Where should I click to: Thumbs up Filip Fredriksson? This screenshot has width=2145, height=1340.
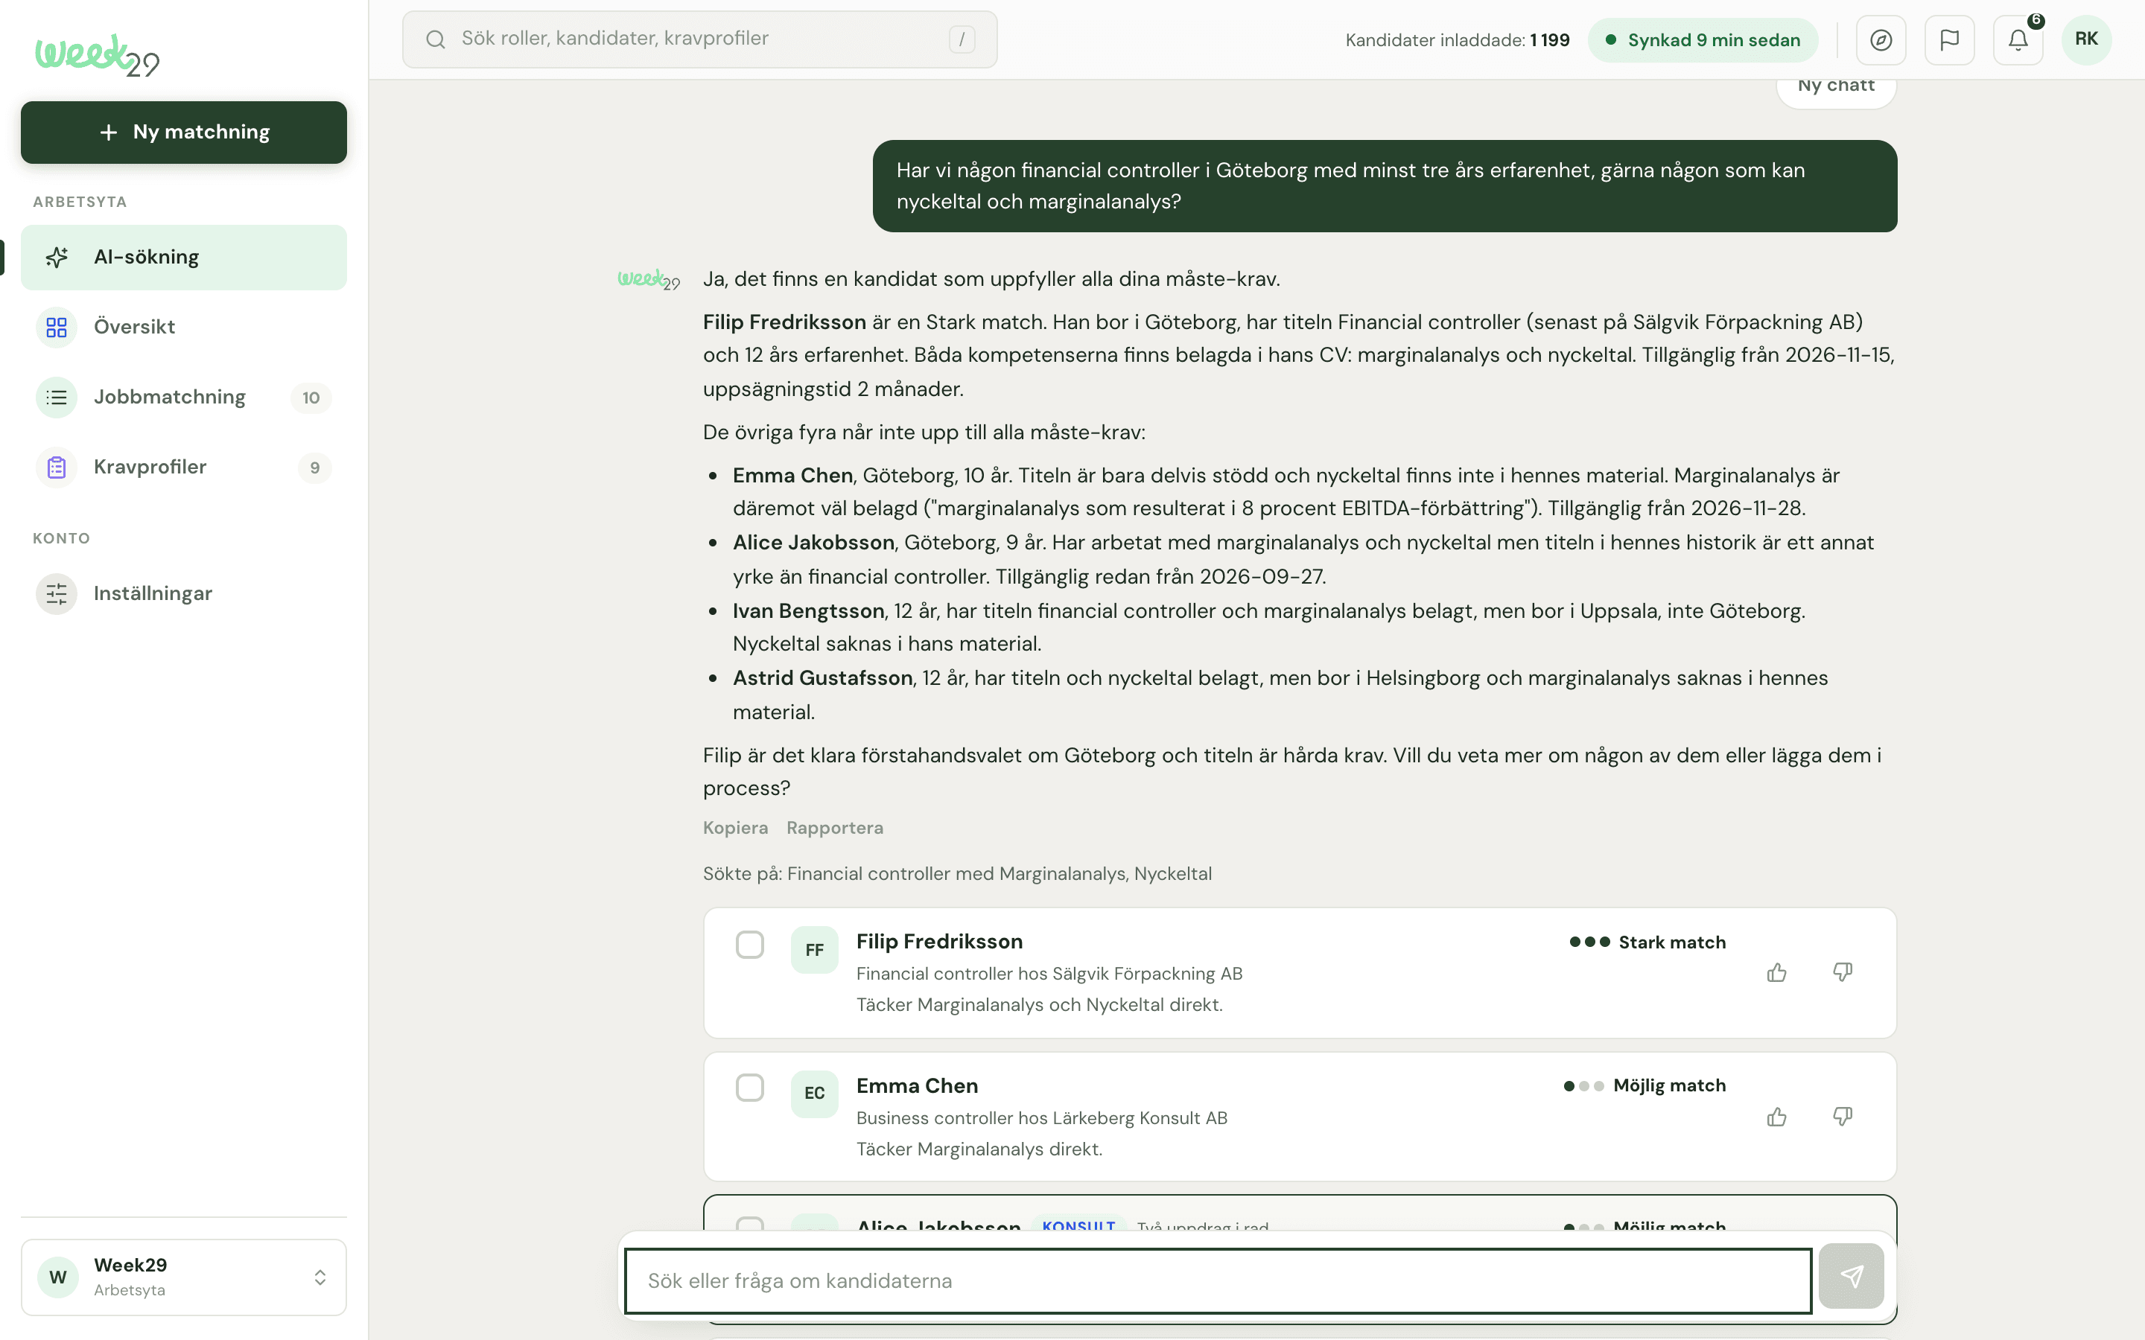(x=1776, y=973)
